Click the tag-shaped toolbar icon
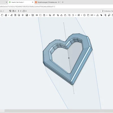 (x=101, y=15)
